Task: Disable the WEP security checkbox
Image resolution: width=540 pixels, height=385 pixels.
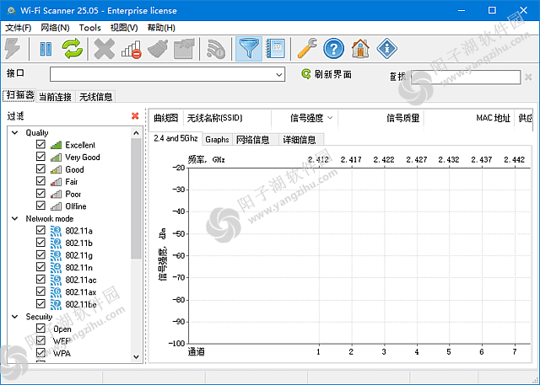Action: click(x=40, y=341)
